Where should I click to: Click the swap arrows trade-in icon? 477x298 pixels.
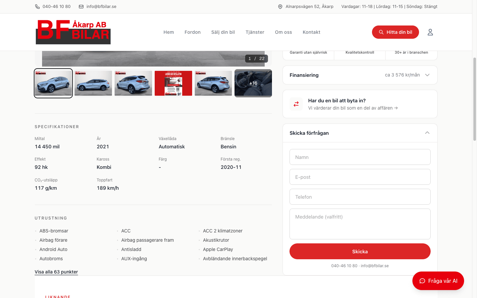(x=296, y=104)
